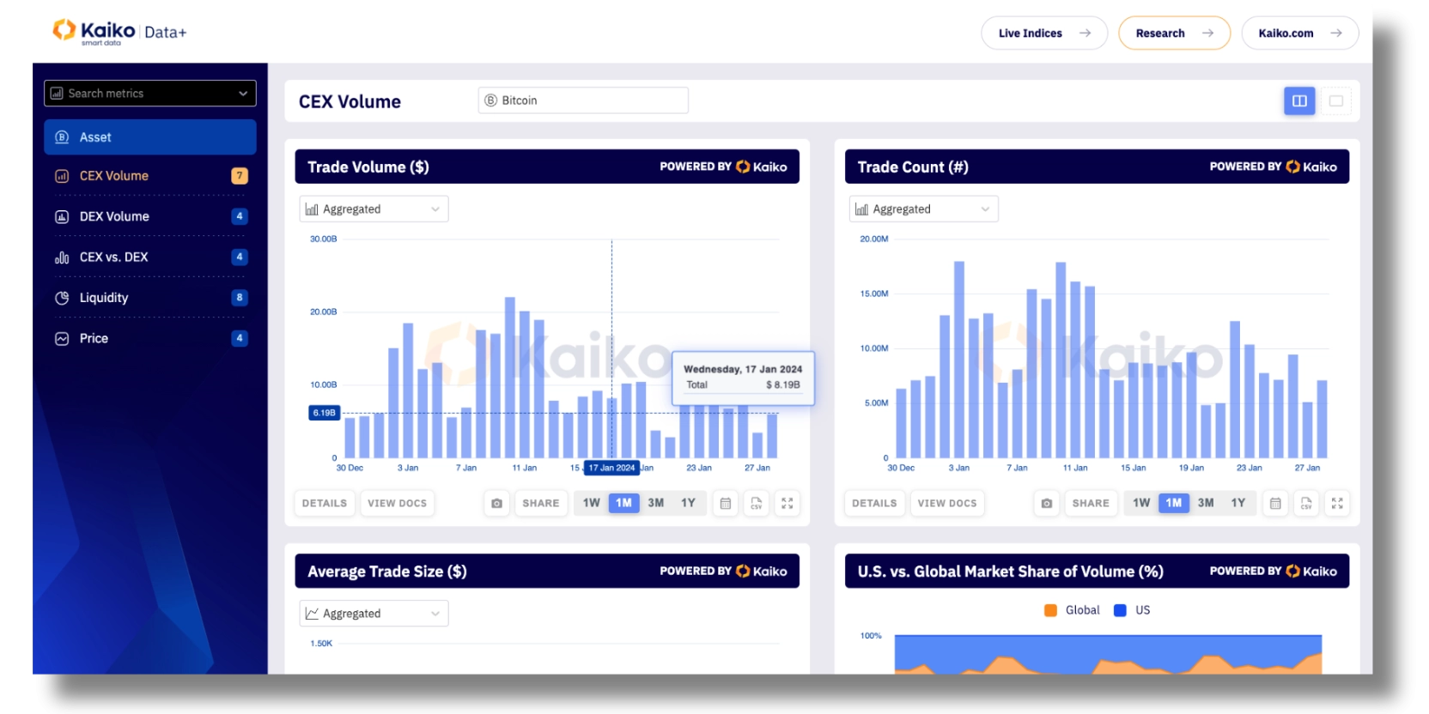Open the Research link

[x=1174, y=33]
